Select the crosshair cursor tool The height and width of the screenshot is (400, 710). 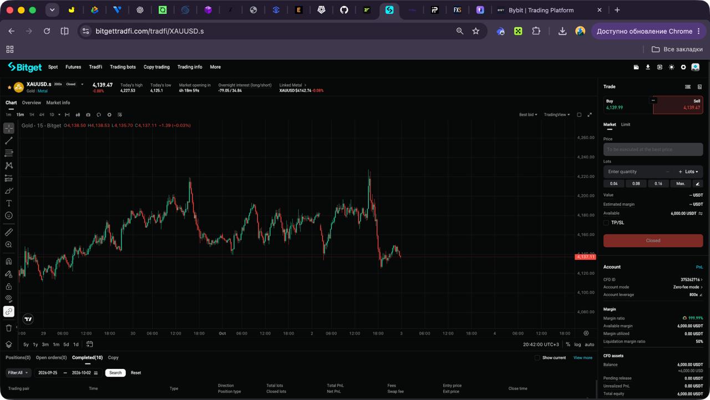click(x=9, y=128)
